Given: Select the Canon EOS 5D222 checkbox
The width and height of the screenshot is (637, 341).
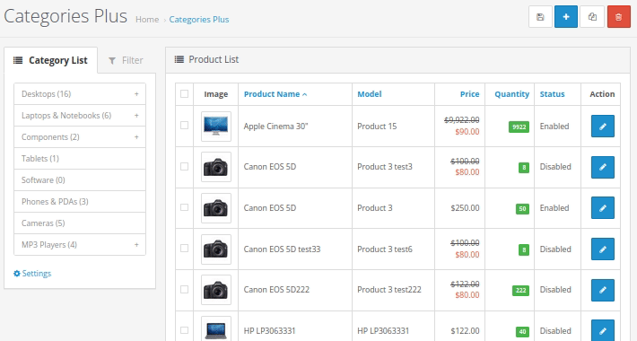Looking at the screenshot, I should click(185, 289).
